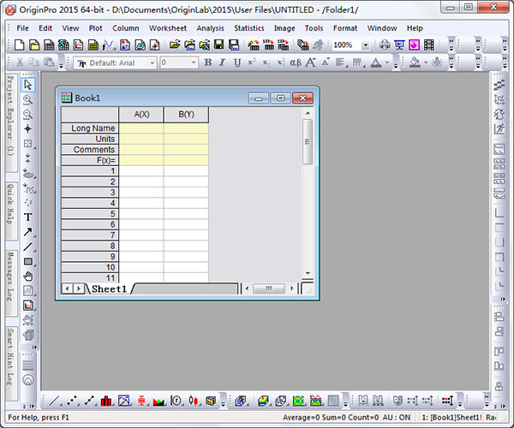Screen dimensions: 514x428
Task: Click the Area plot icon with red and green
Action: pos(158,401)
